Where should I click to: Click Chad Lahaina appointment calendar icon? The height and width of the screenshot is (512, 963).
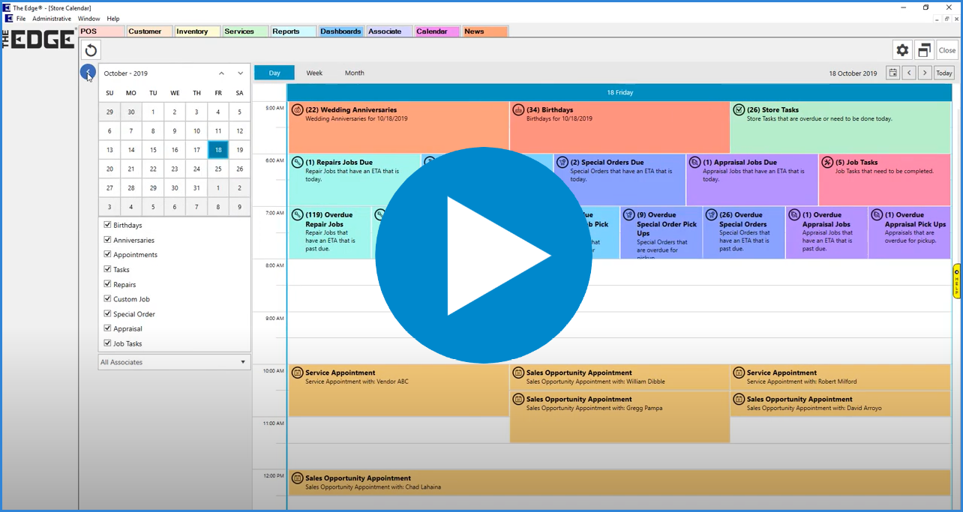coord(297,478)
